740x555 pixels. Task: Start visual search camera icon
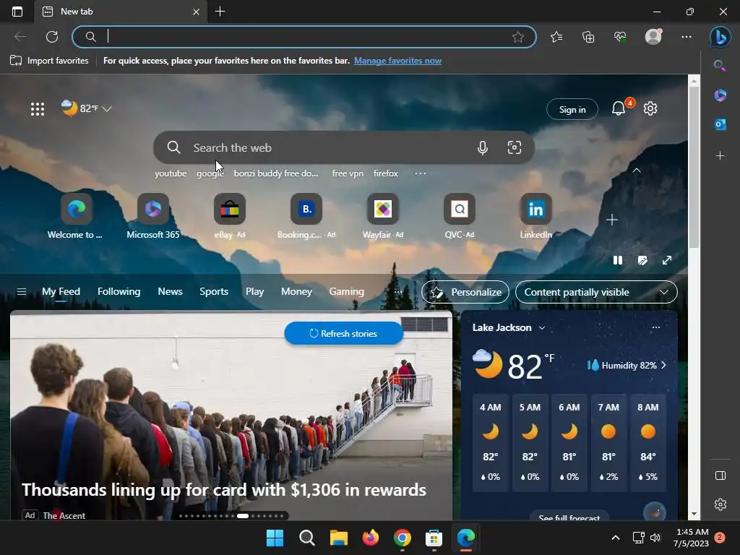(x=515, y=147)
